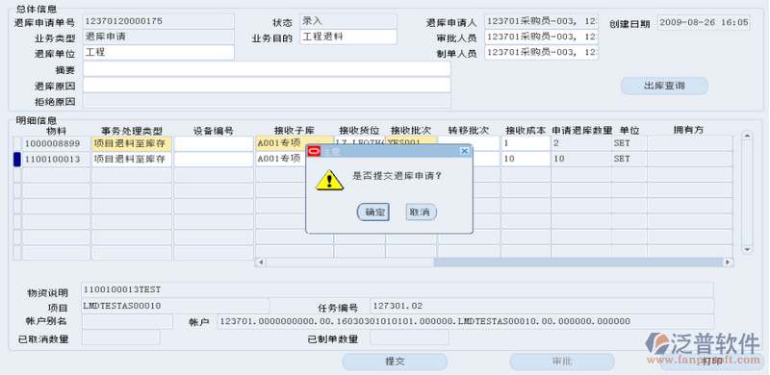Click the 退库单位 field showing 工程
This screenshot has width=770, height=375.
coord(159,53)
